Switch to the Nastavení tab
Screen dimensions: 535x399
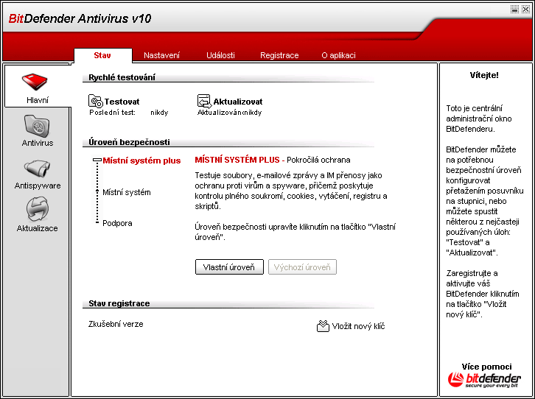(x=161, y=55)
